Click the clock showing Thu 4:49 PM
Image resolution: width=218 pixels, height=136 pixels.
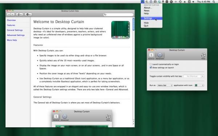(x=203, y=2)
